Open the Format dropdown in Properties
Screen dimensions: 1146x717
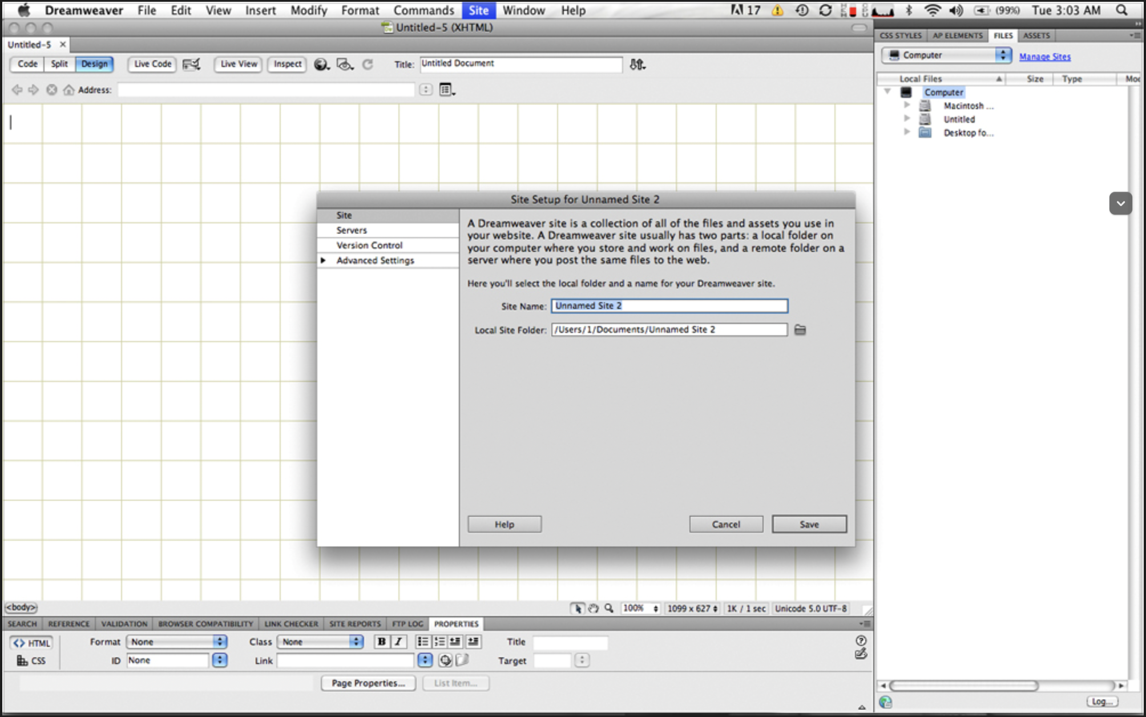pos(176,642)
